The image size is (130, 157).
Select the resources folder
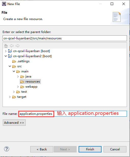pos(30,82)
